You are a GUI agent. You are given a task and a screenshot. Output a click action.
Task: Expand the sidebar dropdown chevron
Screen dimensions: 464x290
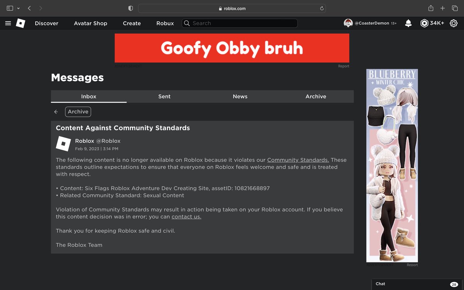click(18, 9)
